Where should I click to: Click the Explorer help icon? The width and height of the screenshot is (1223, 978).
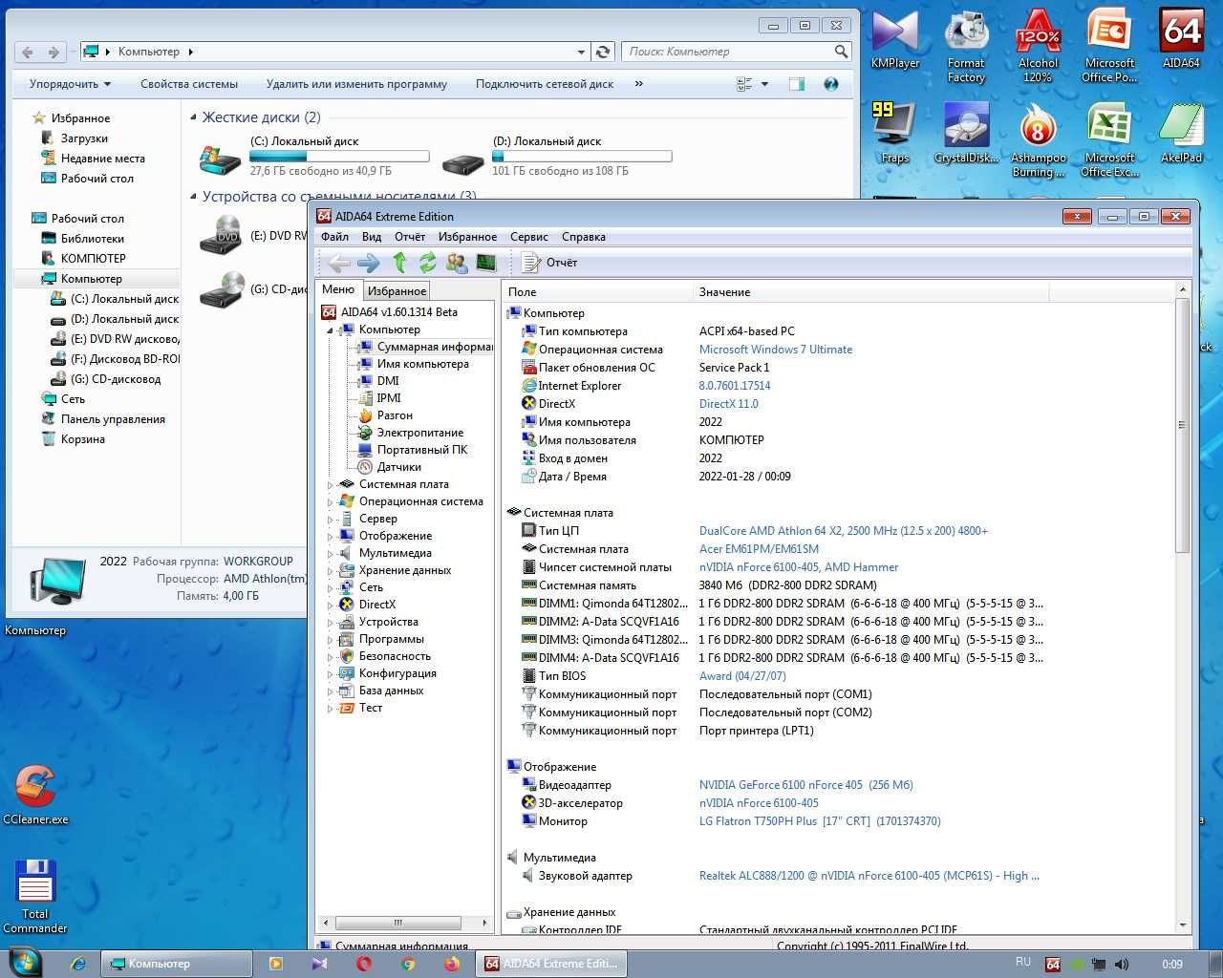click(831, 84)
